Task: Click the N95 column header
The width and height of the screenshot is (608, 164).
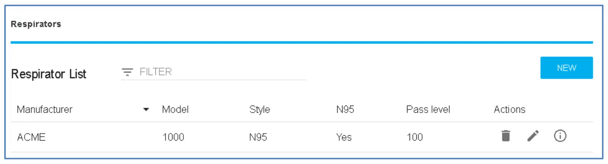Action: (x=345, y=109)
